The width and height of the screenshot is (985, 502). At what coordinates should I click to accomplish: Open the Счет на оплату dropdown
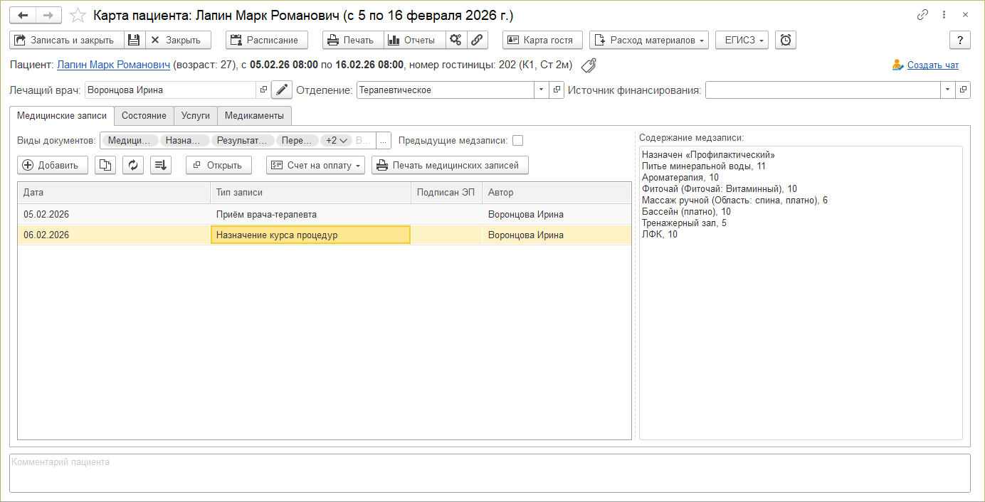[315, 165]
